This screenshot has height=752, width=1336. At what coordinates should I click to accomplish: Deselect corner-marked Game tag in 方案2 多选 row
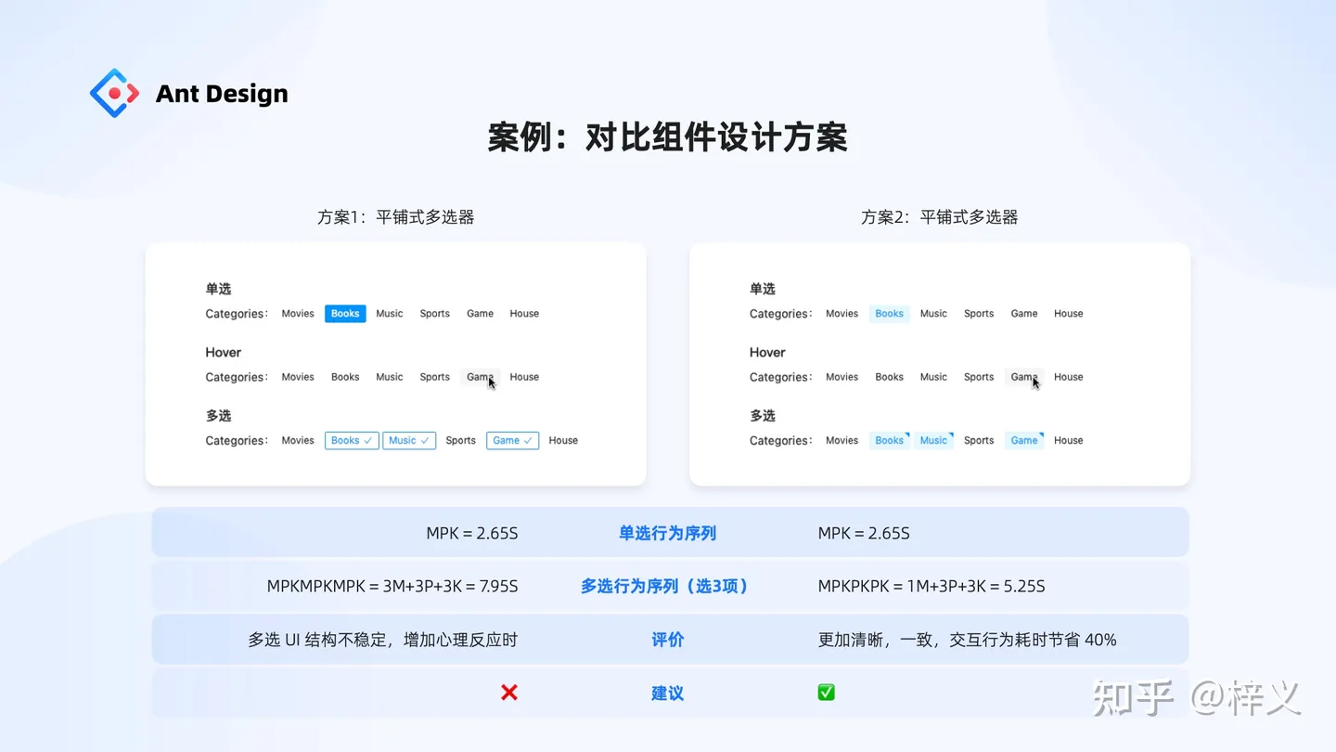[1024, 441]
